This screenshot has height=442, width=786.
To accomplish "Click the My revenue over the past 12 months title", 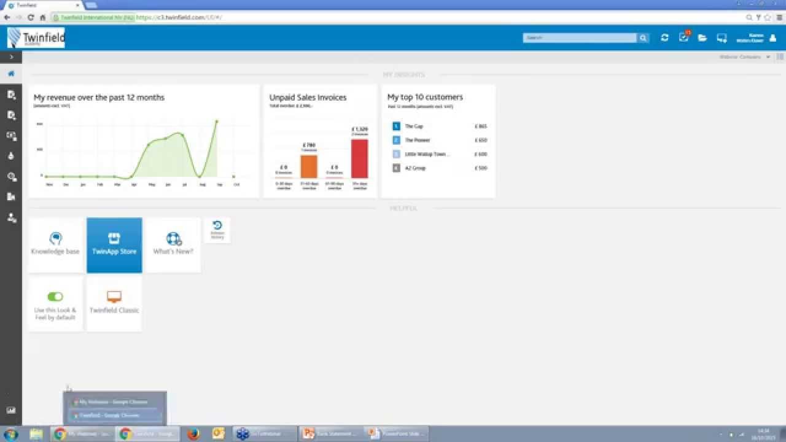I will 99,98.
